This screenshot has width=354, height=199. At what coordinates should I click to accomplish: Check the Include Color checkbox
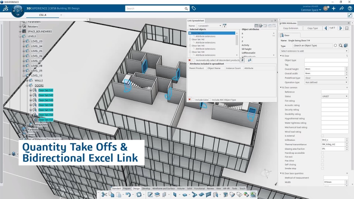(x=193, y=100)
